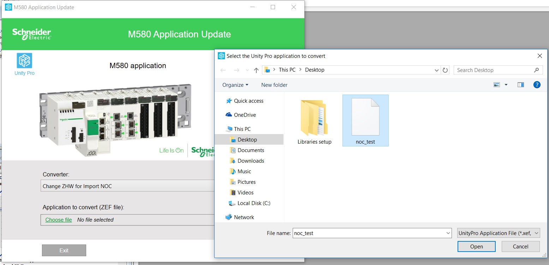The image size is (549, 265).
Task: Expand the address bar path dropdown
Action: 437,70
